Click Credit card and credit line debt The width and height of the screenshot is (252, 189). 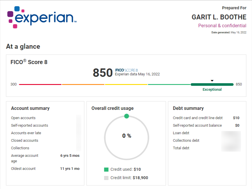[x=198, y=118]
